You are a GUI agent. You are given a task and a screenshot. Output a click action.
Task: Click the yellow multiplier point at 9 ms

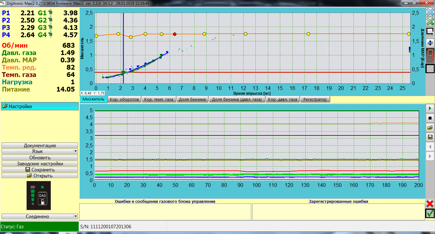click(x=204, y=34)
